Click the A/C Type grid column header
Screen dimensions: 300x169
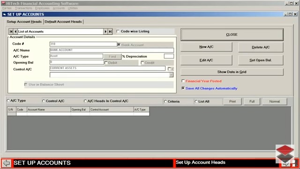[x=142, y=109]
